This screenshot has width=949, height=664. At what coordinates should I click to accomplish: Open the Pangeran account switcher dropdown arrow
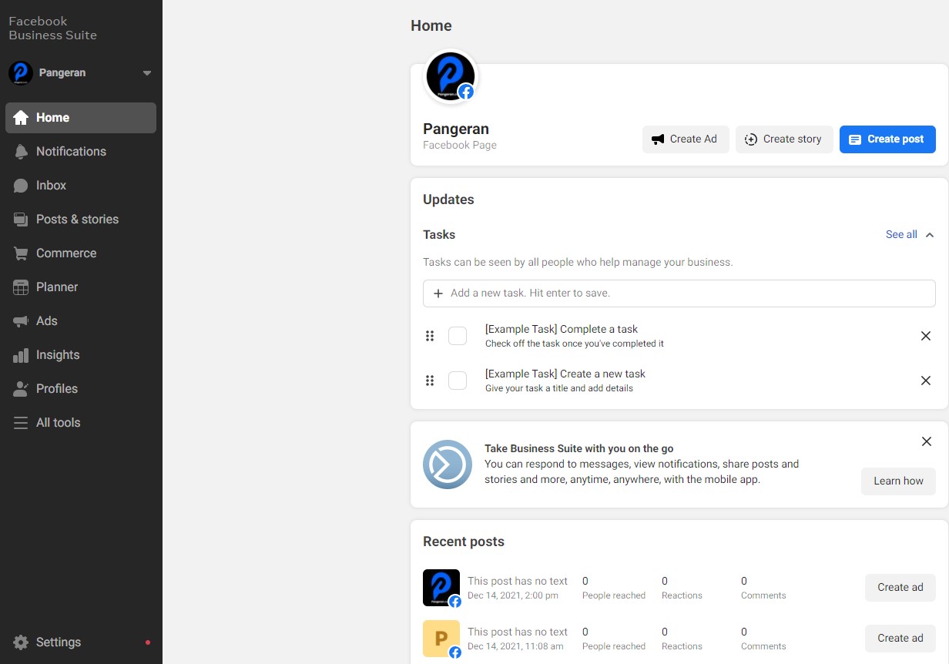[147, 73]
